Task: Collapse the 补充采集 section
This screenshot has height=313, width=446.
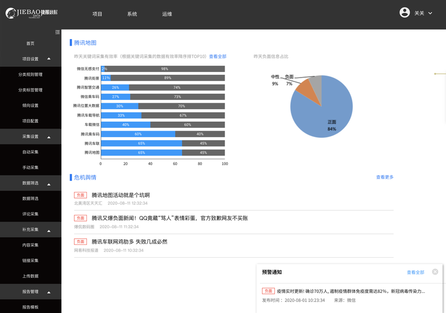Action: click(x=49, y=231)
